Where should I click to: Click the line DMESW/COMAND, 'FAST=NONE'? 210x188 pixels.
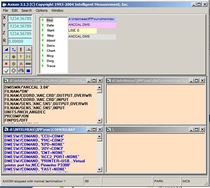click(x=35, y=169)
